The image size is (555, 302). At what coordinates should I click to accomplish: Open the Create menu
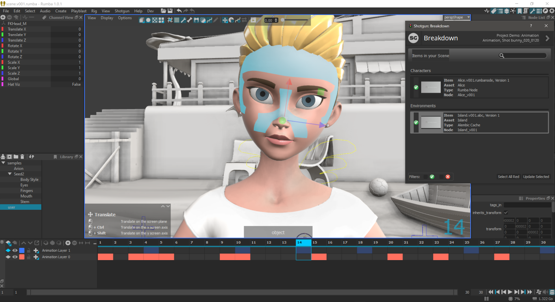[61, 11]
